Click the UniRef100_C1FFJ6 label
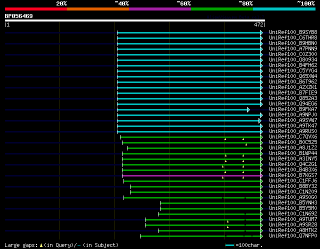Viewport: 320px width, 249px height. coord(293,181)
